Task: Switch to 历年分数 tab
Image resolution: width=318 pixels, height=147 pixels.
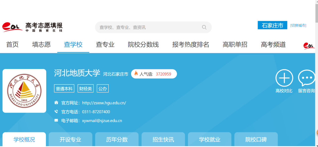Action: click(x=117, y=139)
